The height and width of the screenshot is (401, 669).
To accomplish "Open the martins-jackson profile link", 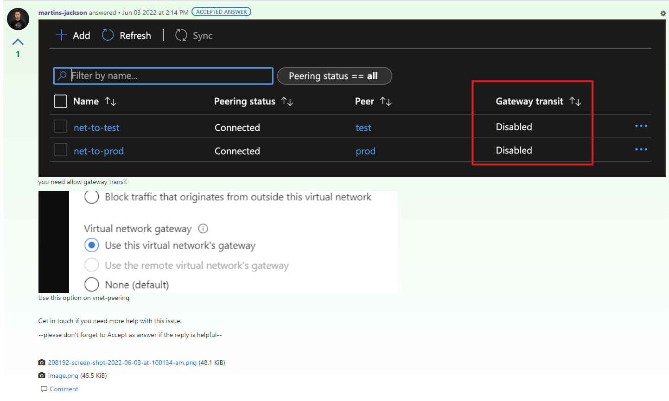I will click(62, 13).
